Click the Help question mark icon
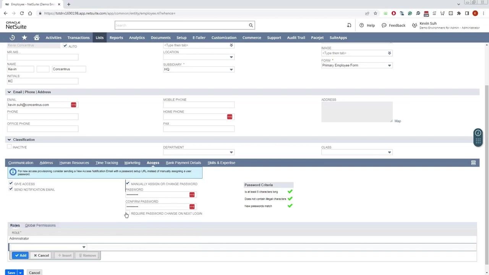 (x=361, y=25)
